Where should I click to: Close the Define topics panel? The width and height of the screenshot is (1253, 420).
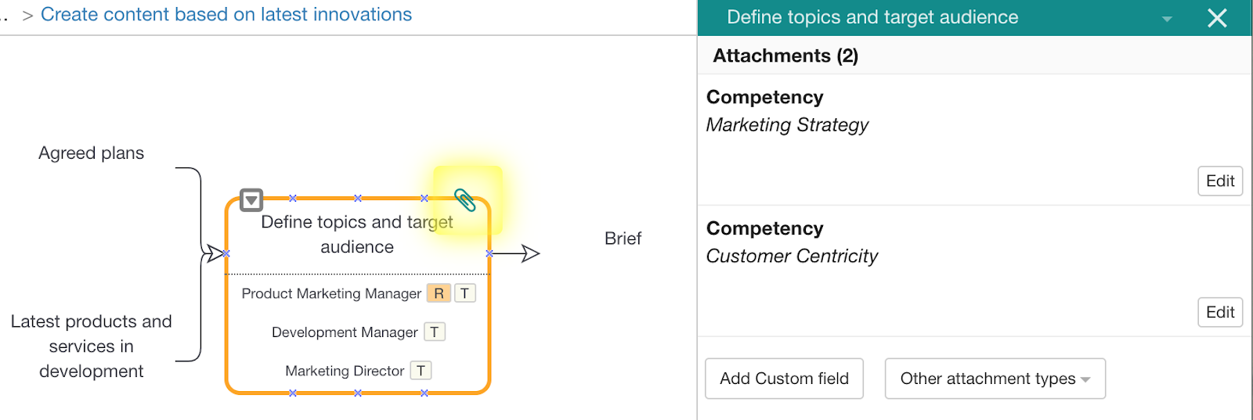(x=1217, y=18)
